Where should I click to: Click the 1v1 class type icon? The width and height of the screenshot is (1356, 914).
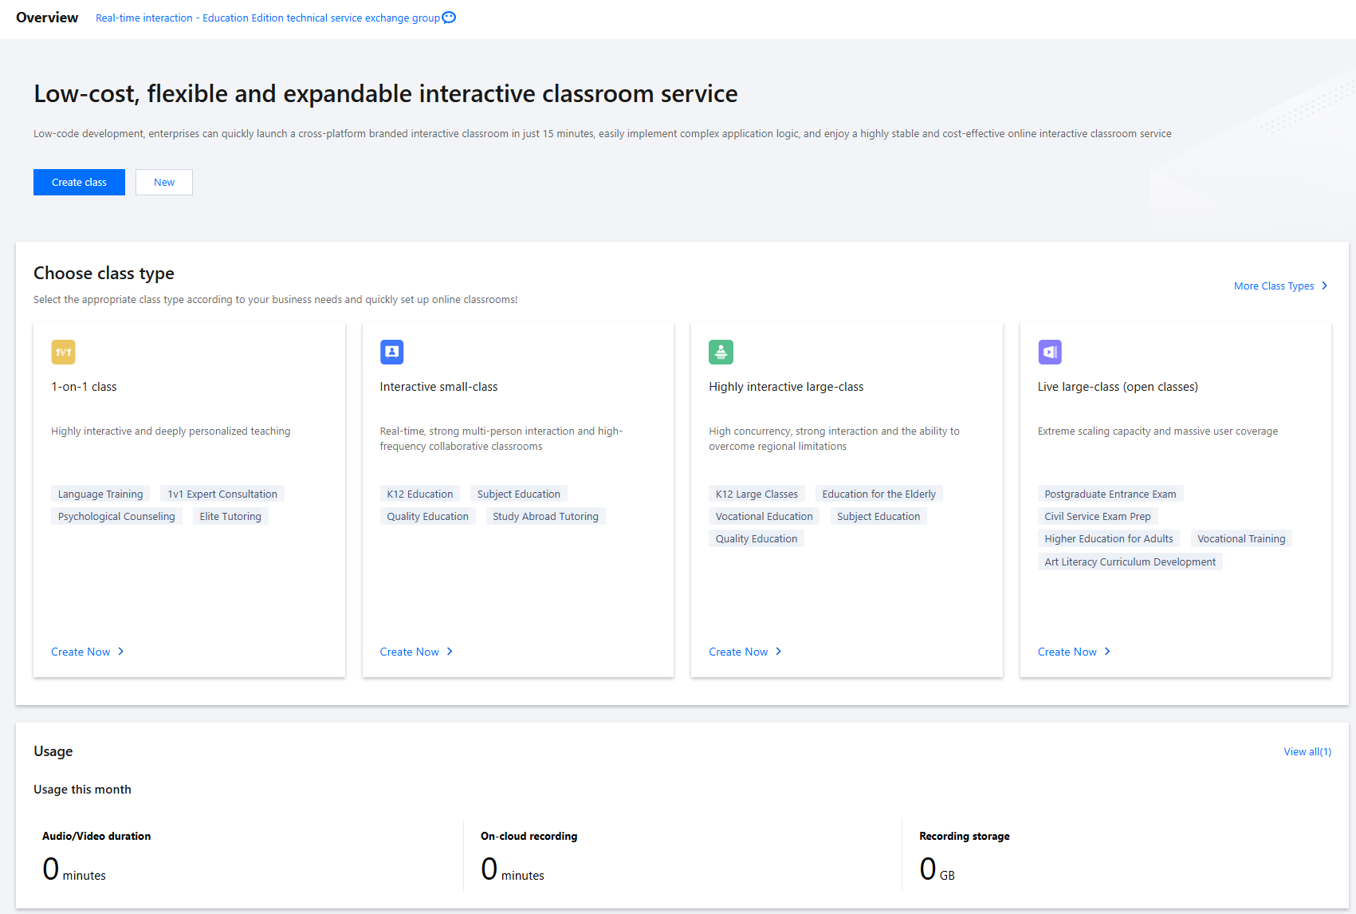[63, 352]
